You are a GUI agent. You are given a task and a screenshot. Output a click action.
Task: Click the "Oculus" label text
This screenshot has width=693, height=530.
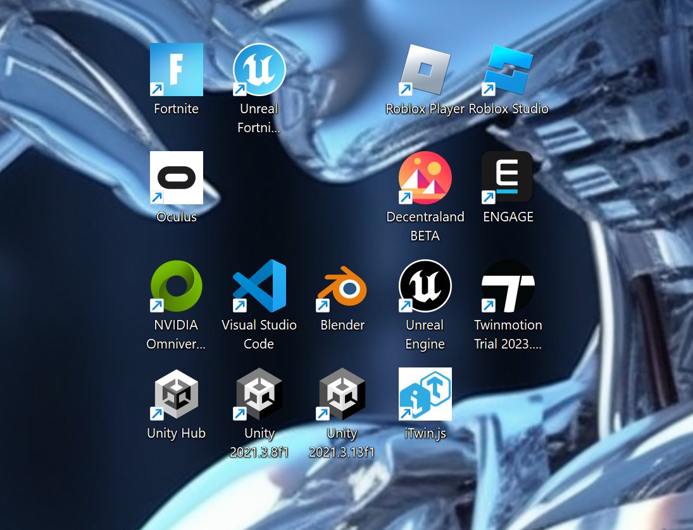(x=177, y=217)
